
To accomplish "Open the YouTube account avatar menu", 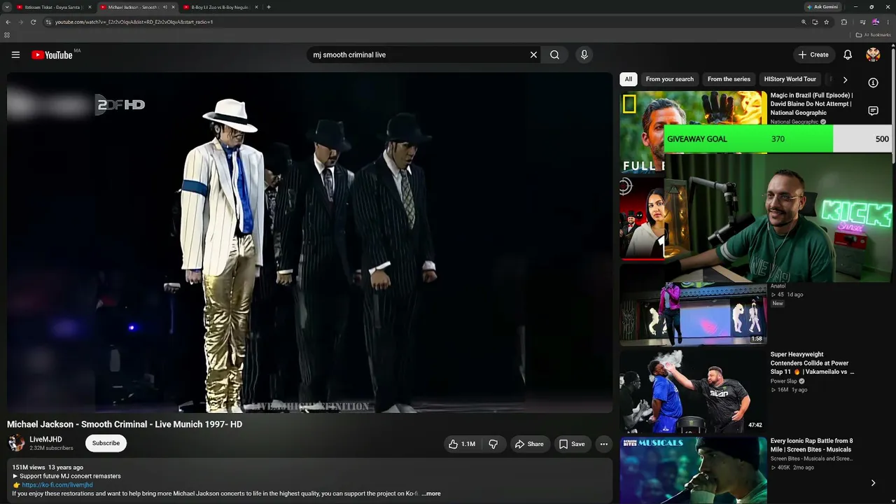I will pyautogui.click(x=873, y=55).
